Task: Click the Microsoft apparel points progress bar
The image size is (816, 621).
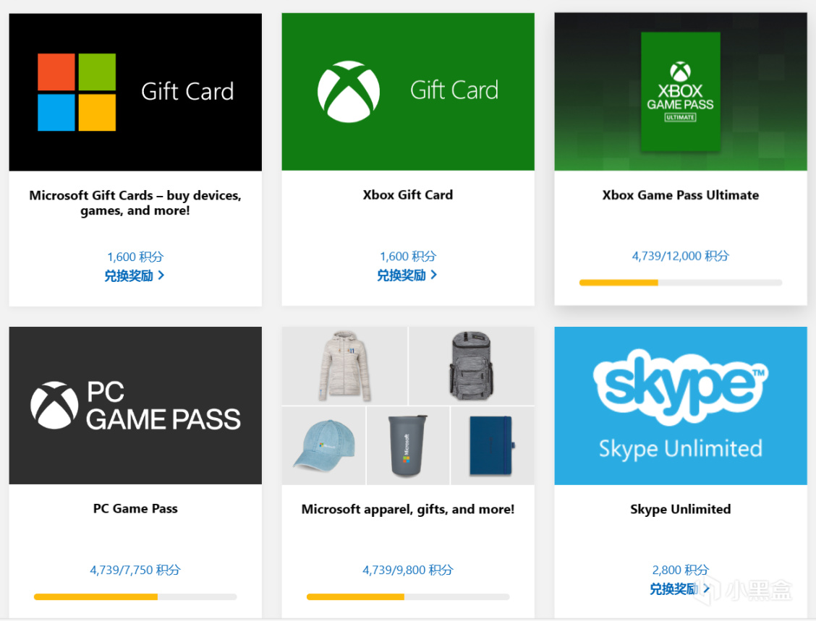Action: 408,596
